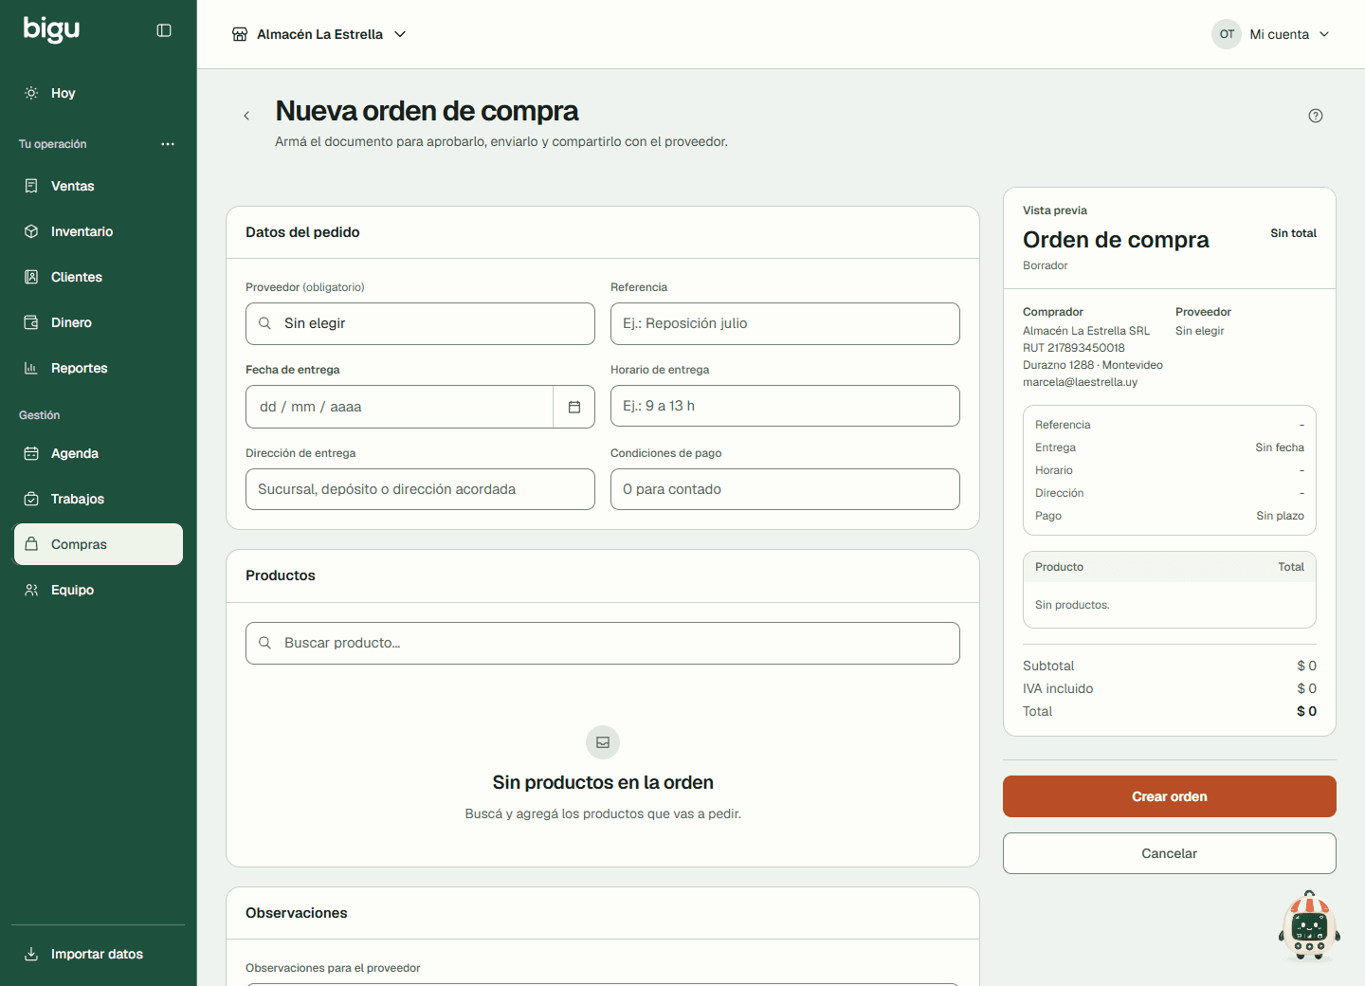Click the store icon beside Almacén La Estrella
Image resolution: width=1365 pixels, height=986 pixels.
(240, 34)
